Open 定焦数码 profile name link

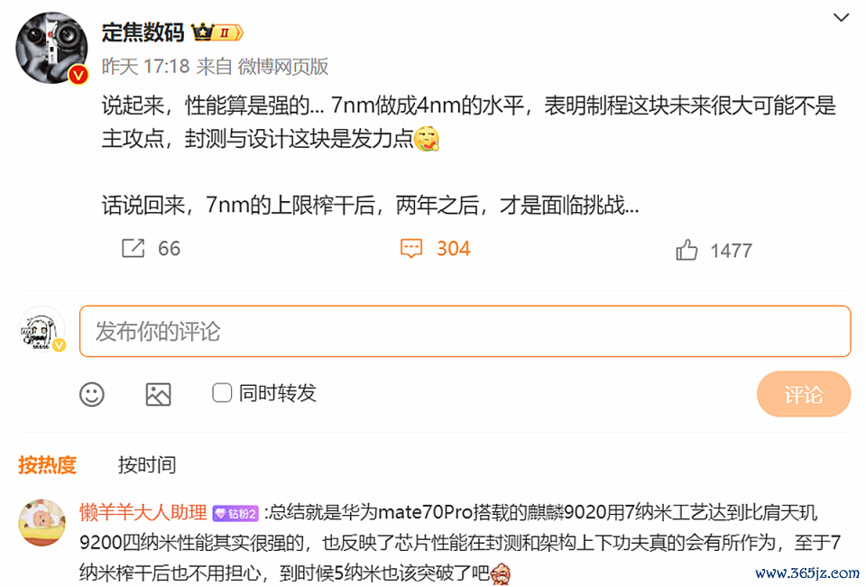click(x=143, y=32)
